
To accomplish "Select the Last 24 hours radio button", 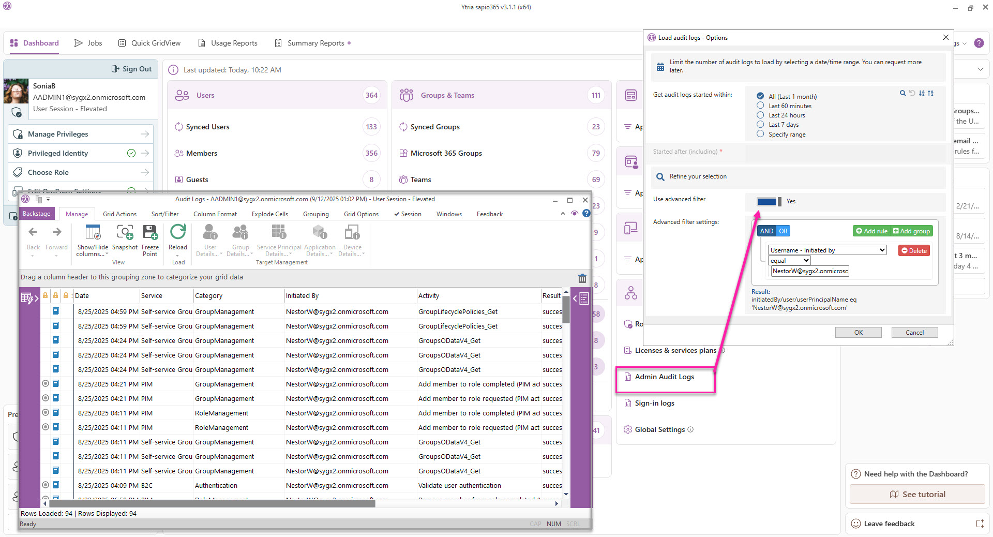I will (760, 115).
